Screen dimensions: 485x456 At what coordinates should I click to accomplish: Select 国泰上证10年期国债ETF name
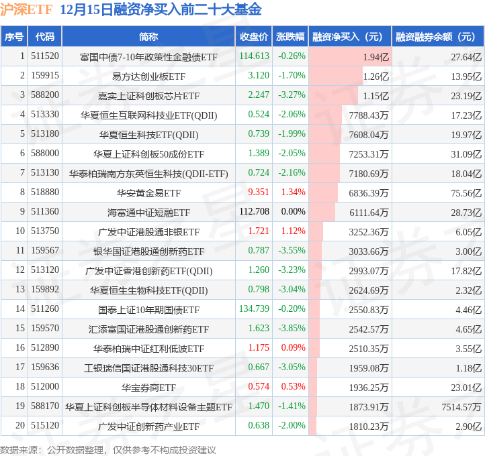point(148,310)
